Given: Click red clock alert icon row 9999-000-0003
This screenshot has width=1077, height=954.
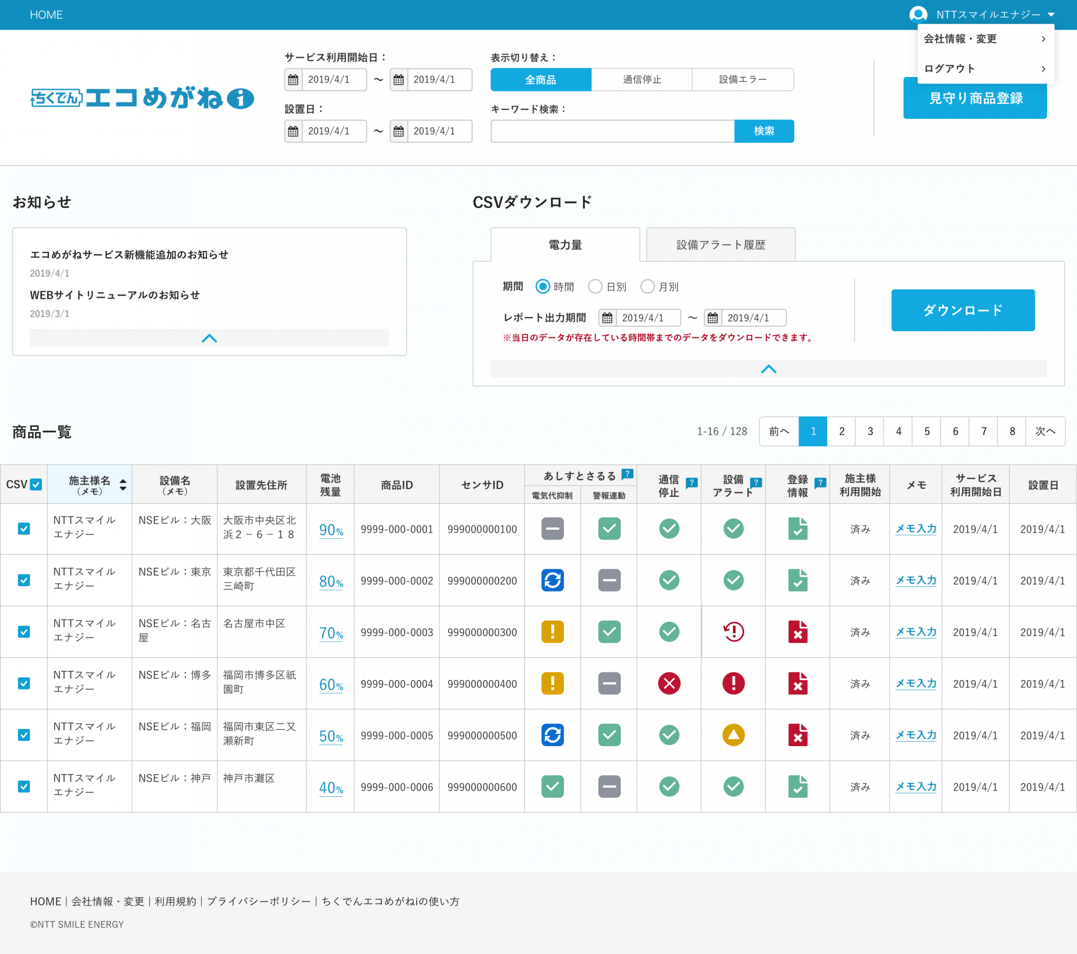Looking at the screenshot, I should [x=733, y=632].
